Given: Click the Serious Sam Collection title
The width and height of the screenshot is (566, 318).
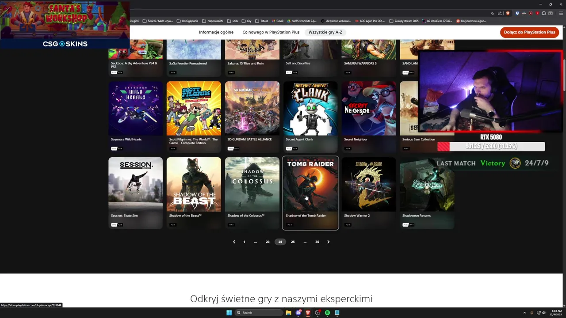Looking at the screenshot, I should pos(419,140).
